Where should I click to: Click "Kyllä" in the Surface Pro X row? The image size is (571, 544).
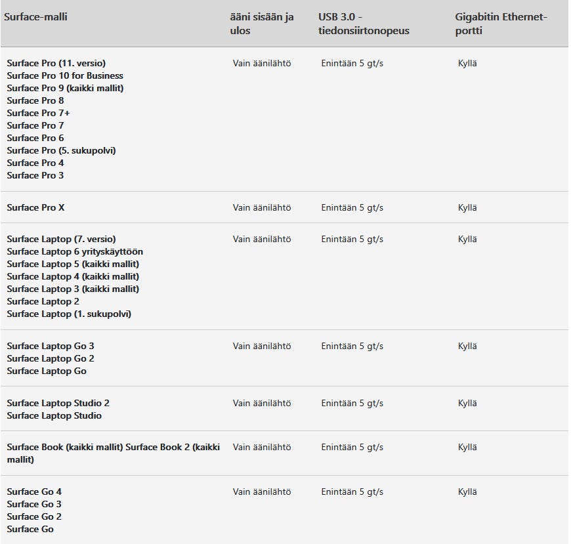coord(467,207)
